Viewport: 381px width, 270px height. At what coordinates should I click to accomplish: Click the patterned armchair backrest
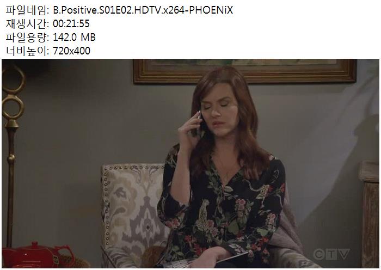pyautogui.click(x=131, y=206)
